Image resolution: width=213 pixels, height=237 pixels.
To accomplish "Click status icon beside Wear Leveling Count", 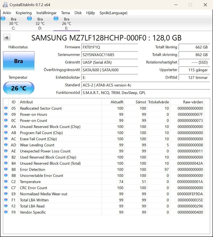I will click(x=6, y=145).
